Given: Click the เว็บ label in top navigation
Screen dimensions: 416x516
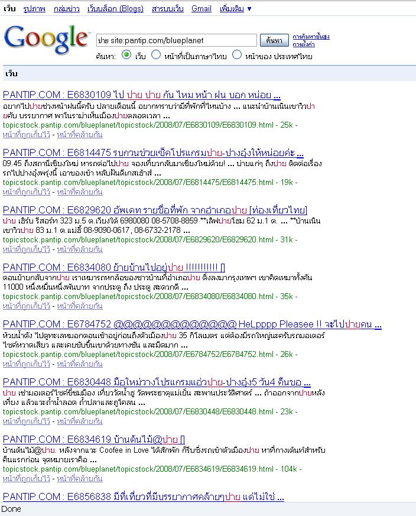Looking at the screenshot, I should [9, 8].
